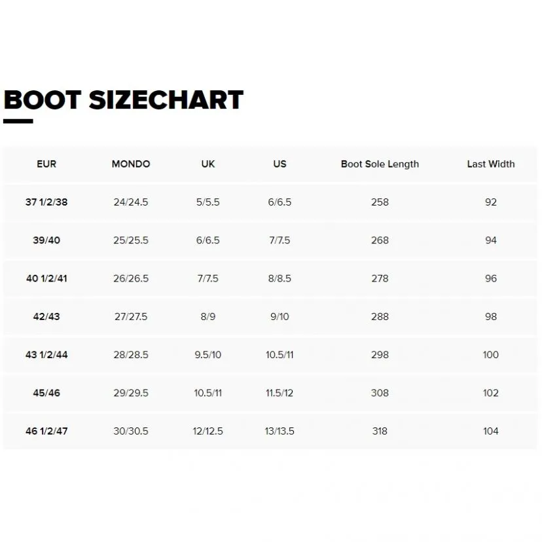This screenshot has height=542, width=542.
Task: Click the MONDO 30/30.5 cell
Action: pos(131,431)
